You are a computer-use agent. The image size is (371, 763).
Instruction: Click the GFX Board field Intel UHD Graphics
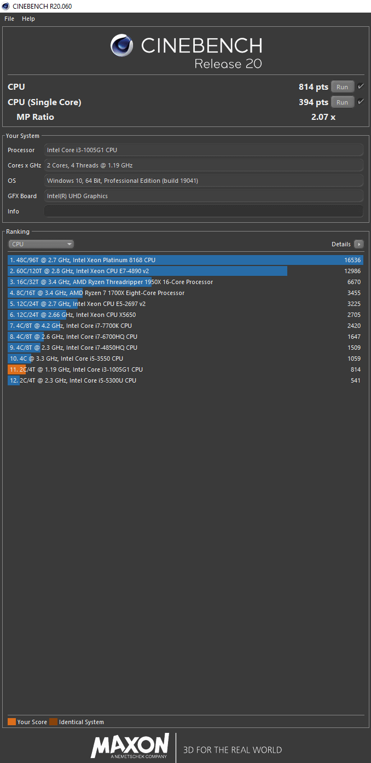coord(204,196)
